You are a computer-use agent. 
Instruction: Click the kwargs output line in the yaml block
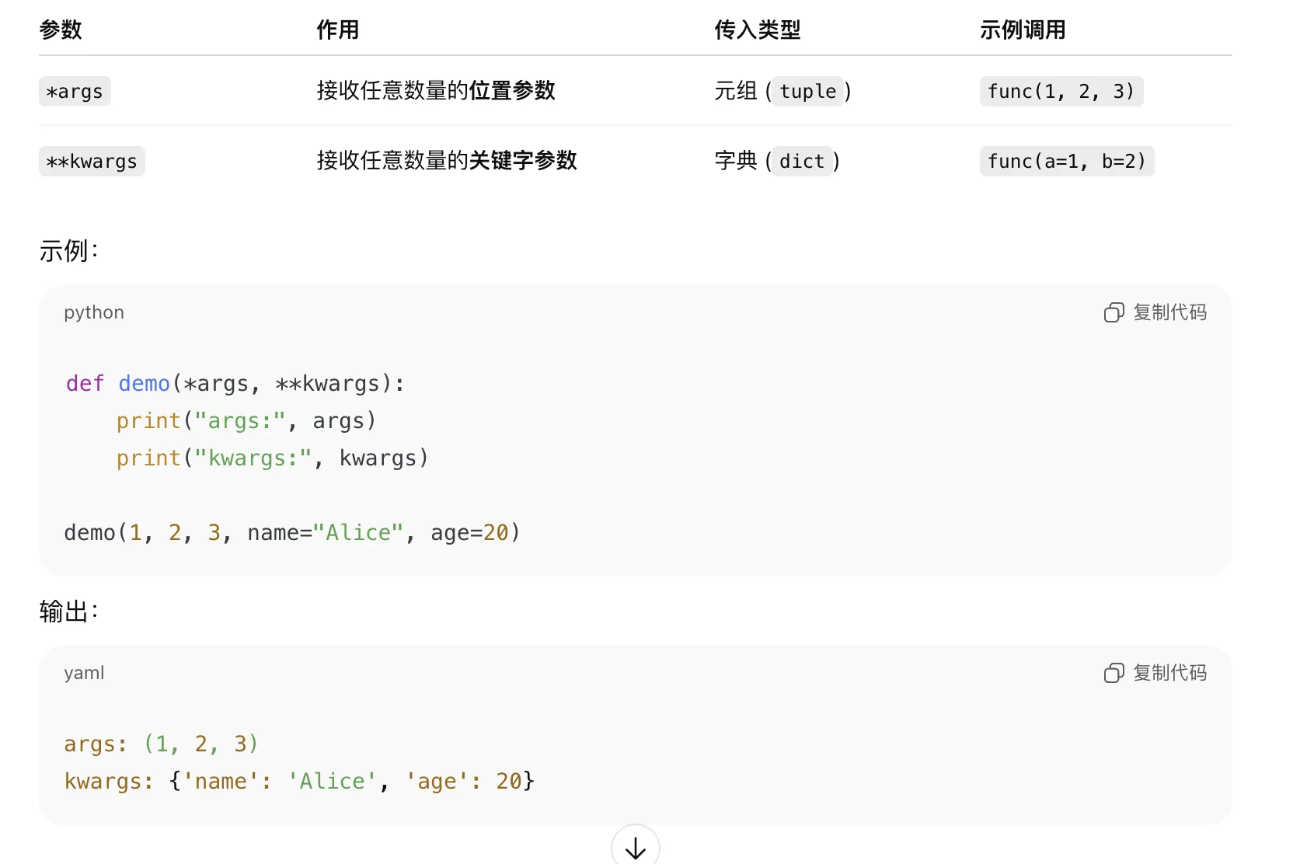[299, 782]
